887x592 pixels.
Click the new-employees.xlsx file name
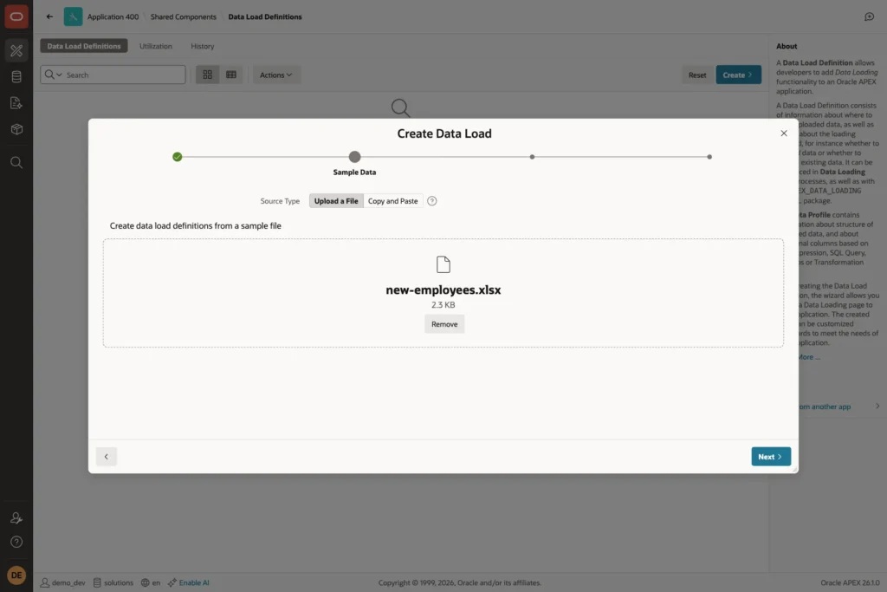click(x=443, y=289)
